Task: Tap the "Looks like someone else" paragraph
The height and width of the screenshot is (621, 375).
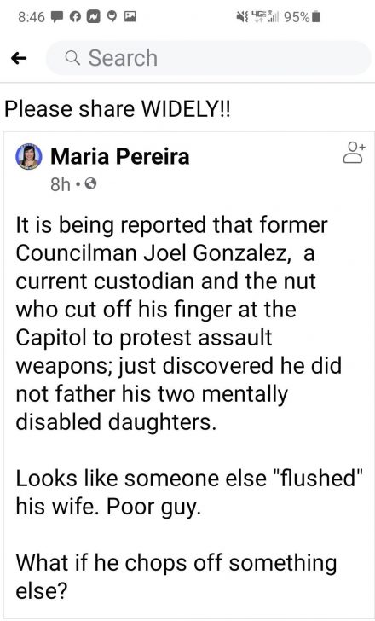Action: tap(189, 492)
